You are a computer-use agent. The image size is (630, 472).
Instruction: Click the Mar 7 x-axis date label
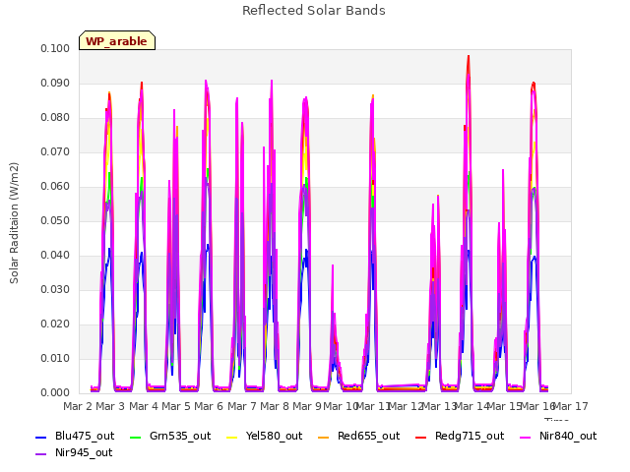click(242, 406)
